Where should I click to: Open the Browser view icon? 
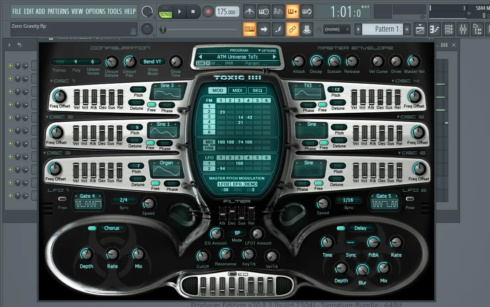point(477,29)
